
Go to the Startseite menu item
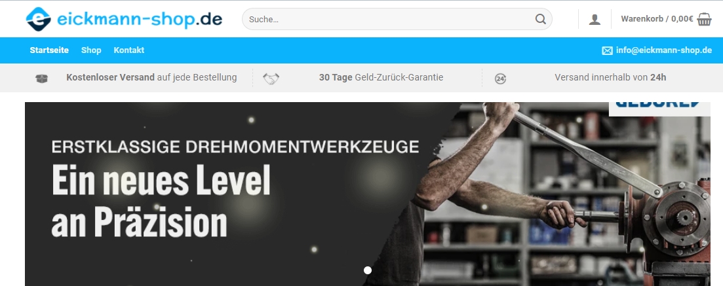(x=49, y=50)
